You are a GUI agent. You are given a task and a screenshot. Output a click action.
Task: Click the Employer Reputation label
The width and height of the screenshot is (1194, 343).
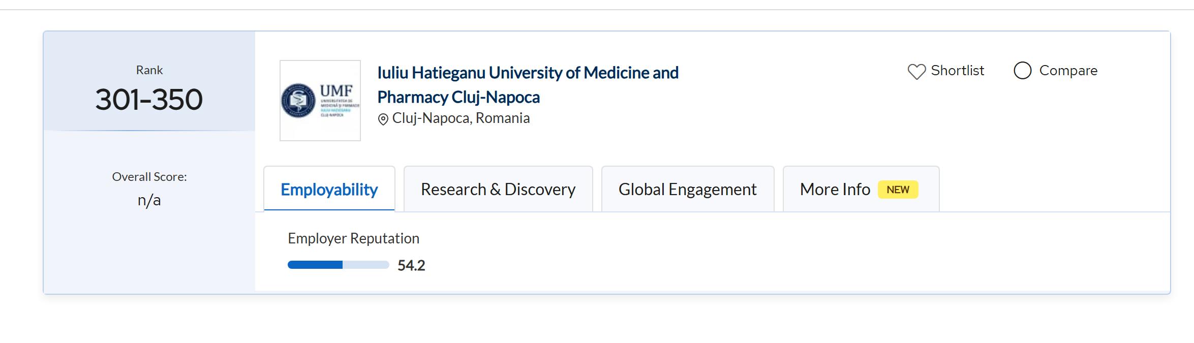pyautogui.click(x=353, y=238)
